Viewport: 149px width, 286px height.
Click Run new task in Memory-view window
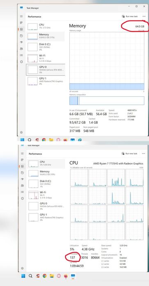[130, 16]
